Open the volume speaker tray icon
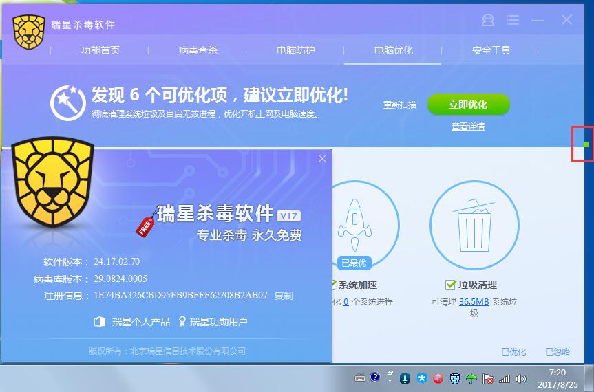This screenshot has width=594, height=392. pos(521,378)
